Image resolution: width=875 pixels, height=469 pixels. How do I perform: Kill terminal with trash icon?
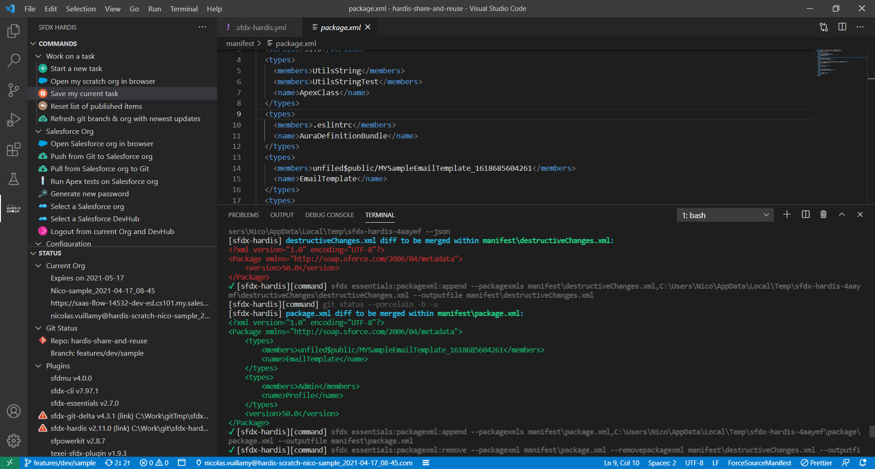point(824,214)
